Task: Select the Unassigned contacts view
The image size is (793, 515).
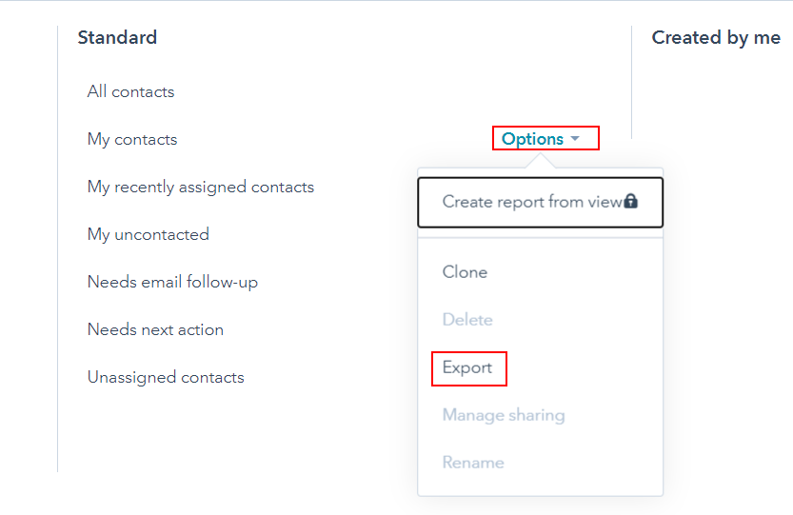Action: pos(166,377)
